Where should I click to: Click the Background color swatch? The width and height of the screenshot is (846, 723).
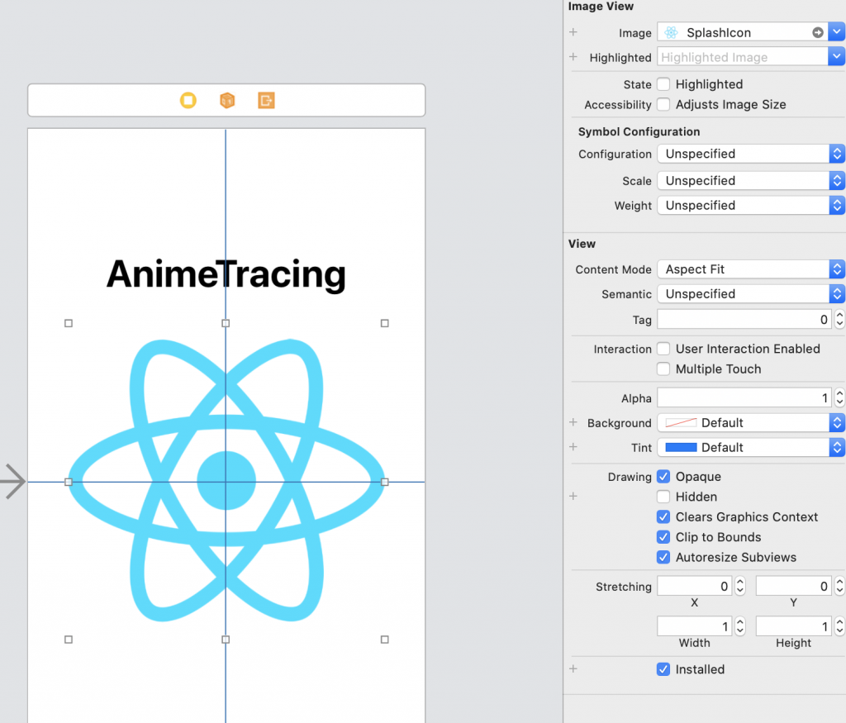681,422
